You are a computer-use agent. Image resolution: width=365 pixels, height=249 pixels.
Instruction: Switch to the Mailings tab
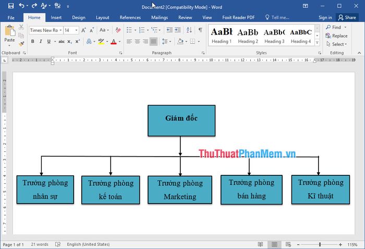tap(159, 18)
